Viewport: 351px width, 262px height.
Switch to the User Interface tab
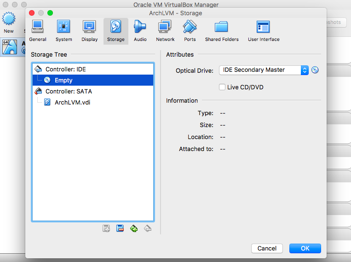pyautogui.click(x=264, y=31)
